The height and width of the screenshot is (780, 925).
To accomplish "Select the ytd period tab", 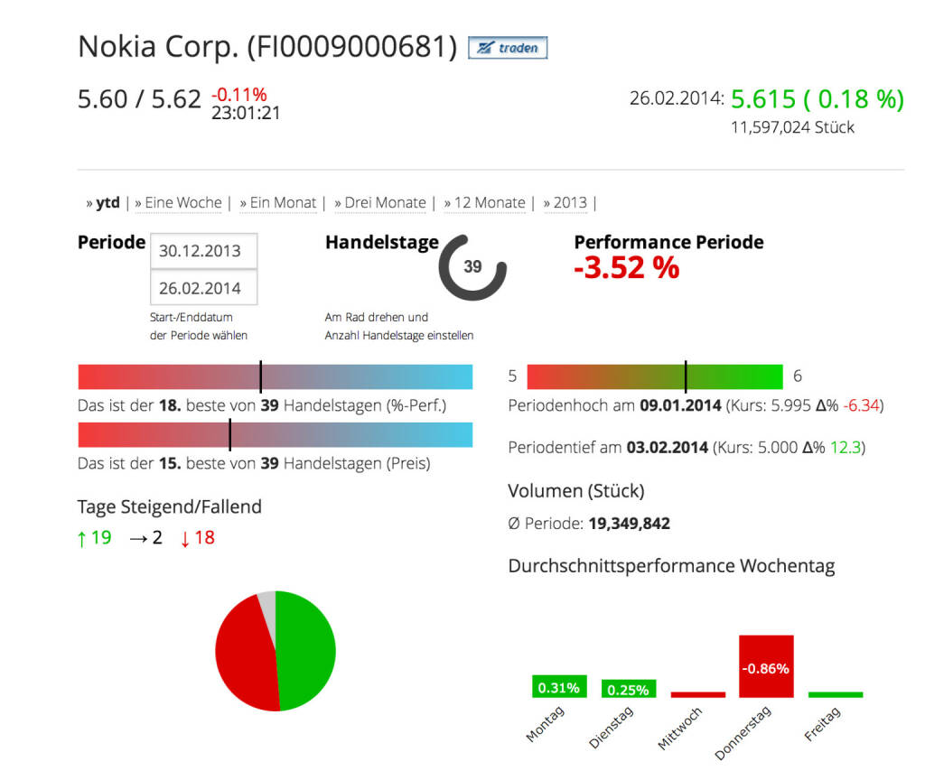I will (107, 202).
